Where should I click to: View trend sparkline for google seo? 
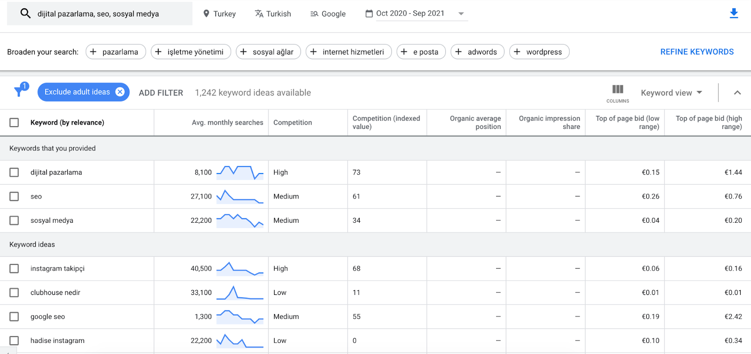[240, 316]
